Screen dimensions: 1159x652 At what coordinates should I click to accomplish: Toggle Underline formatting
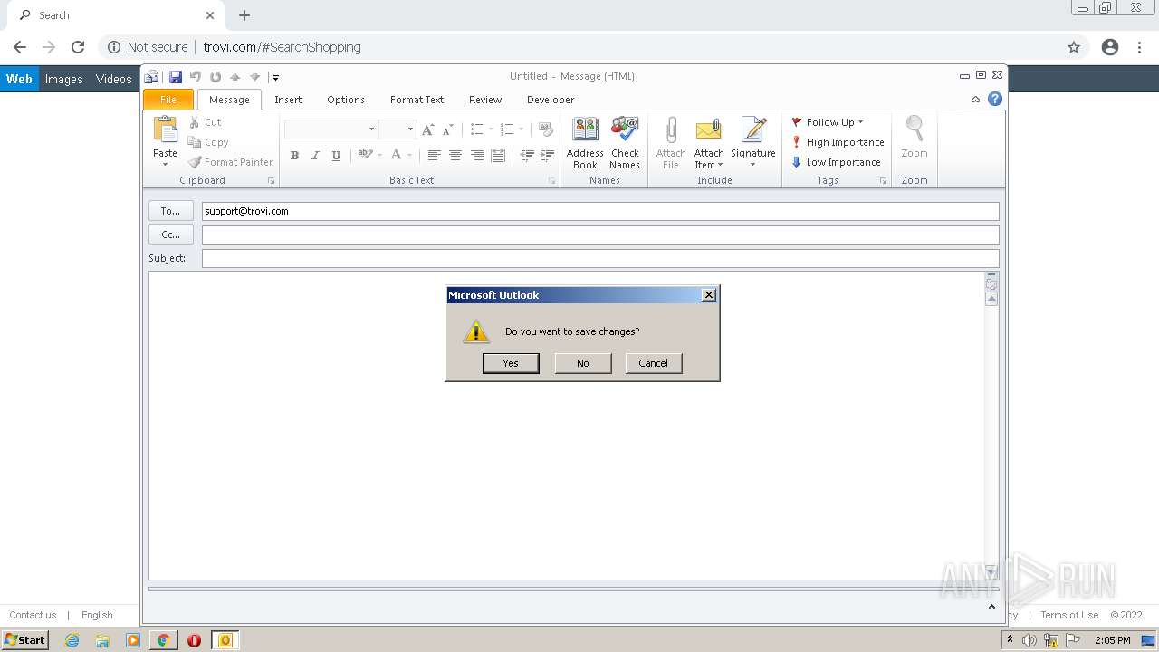click(x=336, y=156)
